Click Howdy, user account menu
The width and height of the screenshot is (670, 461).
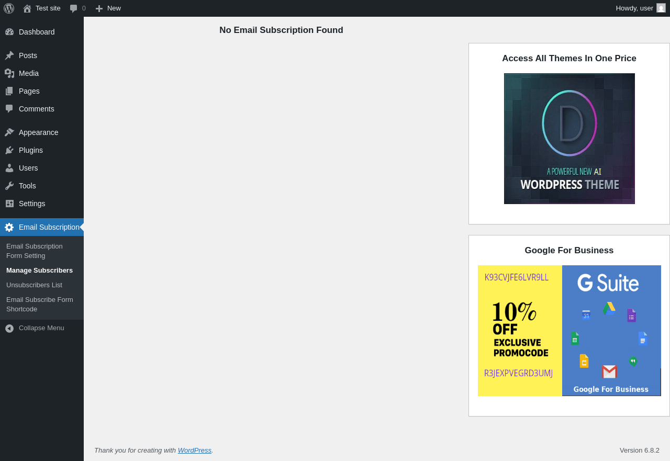[641, 8]
